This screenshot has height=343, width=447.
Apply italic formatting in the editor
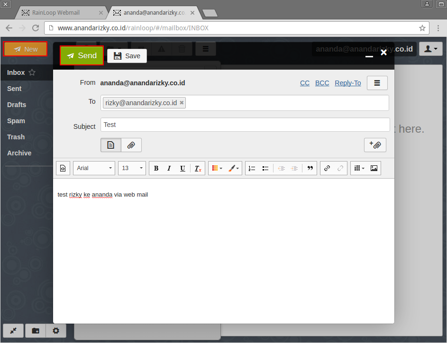coord(169,168)
